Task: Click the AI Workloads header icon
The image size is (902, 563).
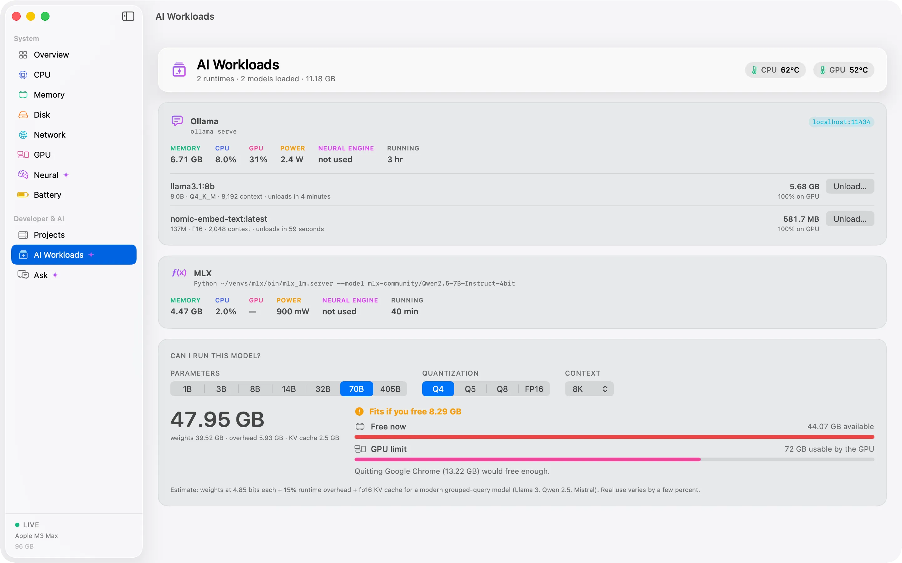Action: point(179,70)
